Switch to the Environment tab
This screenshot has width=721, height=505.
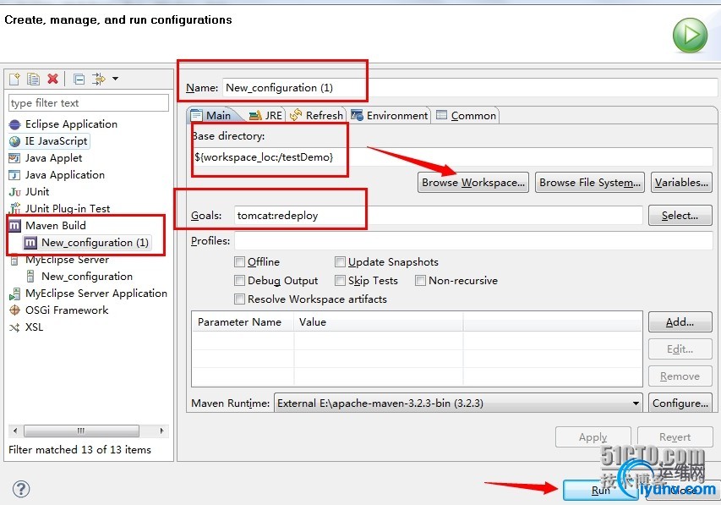(x=390, y=116)
